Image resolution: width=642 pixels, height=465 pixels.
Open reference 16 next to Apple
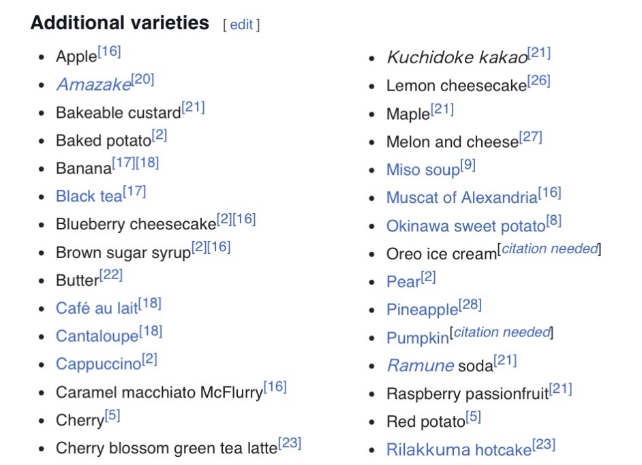click(x=109, y=52)
